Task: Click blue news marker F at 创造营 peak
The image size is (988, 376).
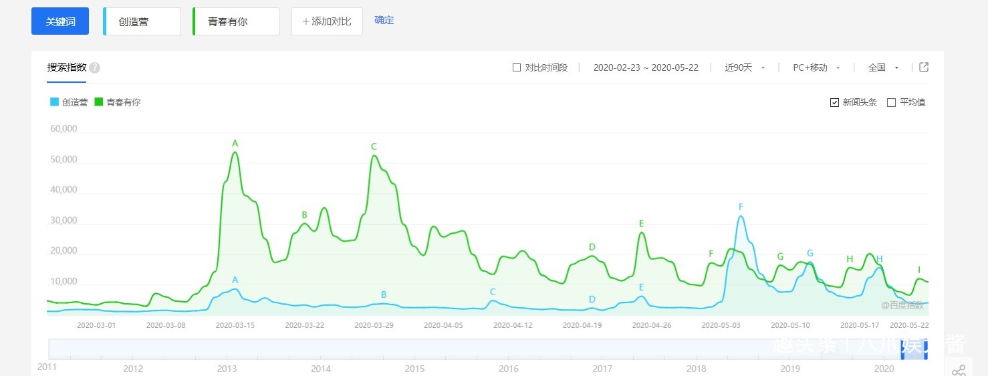Action: [x=741, y=207]
